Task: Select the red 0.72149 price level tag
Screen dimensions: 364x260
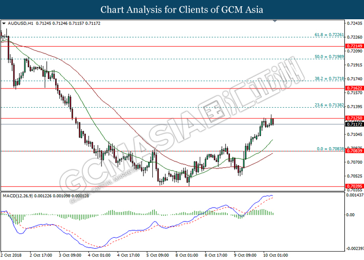Action: tap(354, 46)
